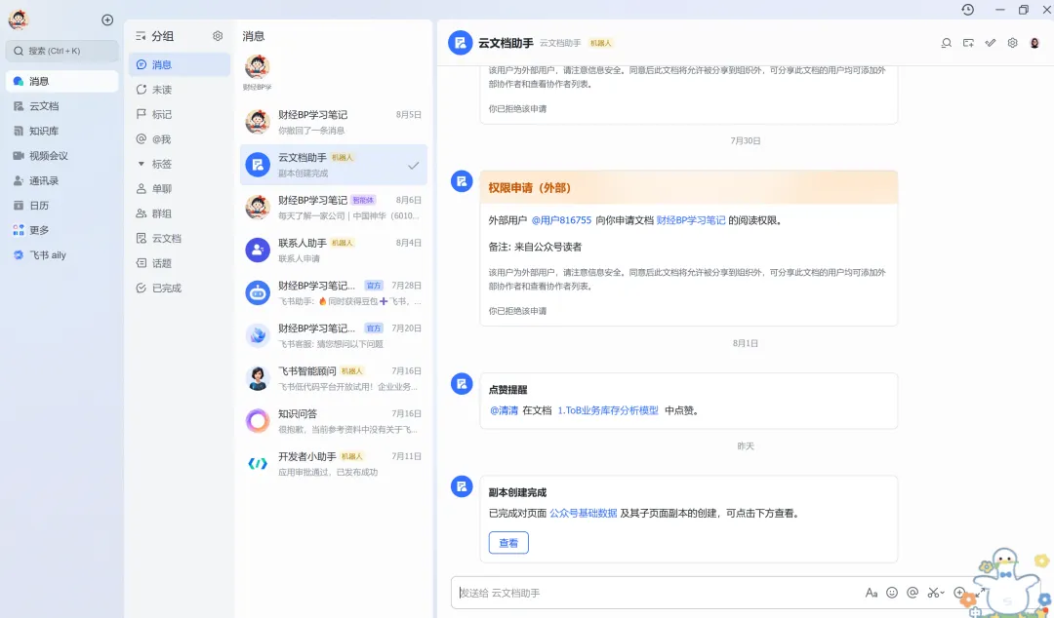Open 分组 settings gear
1054x618 pixels.
tap(218, 36)
